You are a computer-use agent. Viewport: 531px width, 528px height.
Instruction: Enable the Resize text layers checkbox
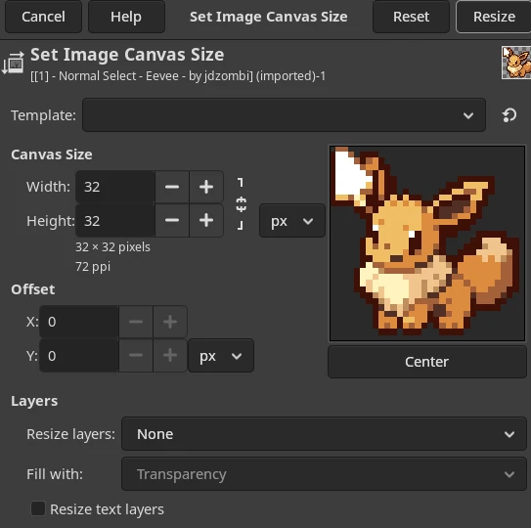point(38,508)
